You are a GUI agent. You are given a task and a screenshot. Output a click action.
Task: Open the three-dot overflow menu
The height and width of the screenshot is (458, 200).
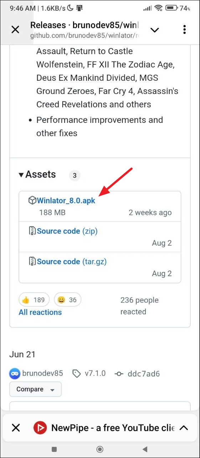click(184, 30)
